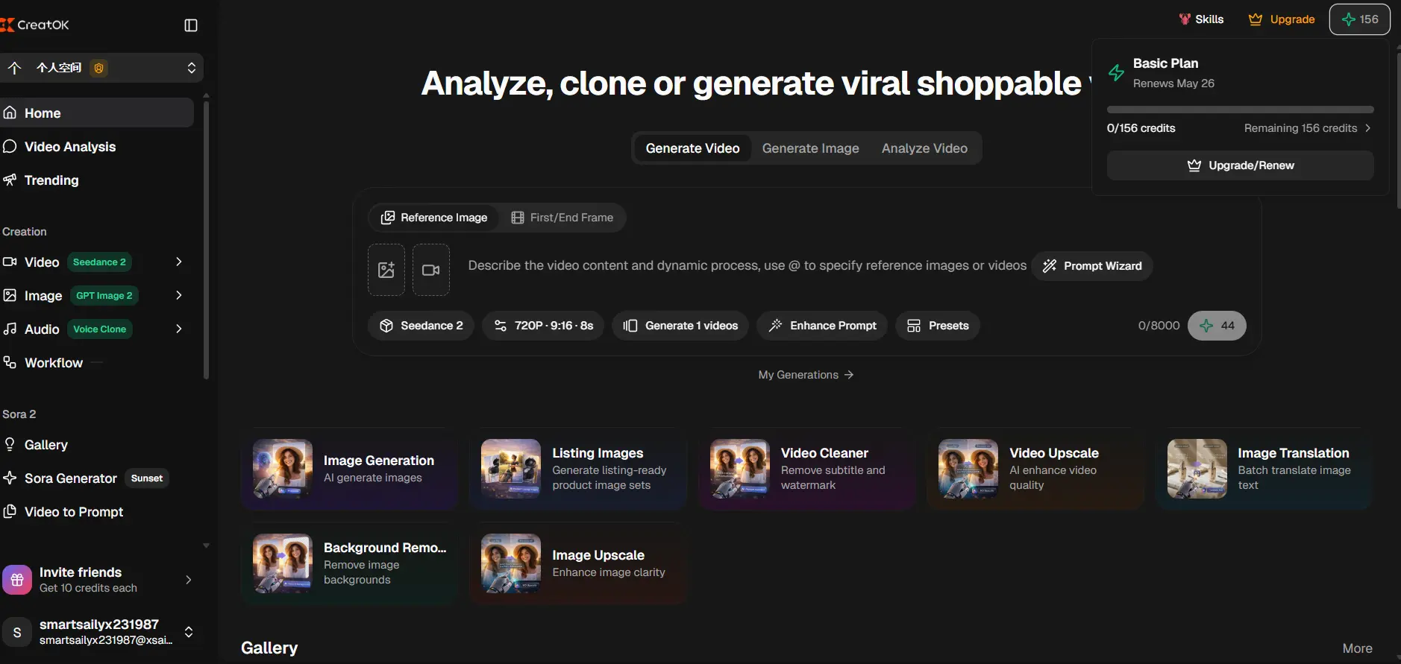This screenshot has width=1401, height=664.
Task: Click the generate button costing 44 credits
Action: click(x=1217, y=326)
